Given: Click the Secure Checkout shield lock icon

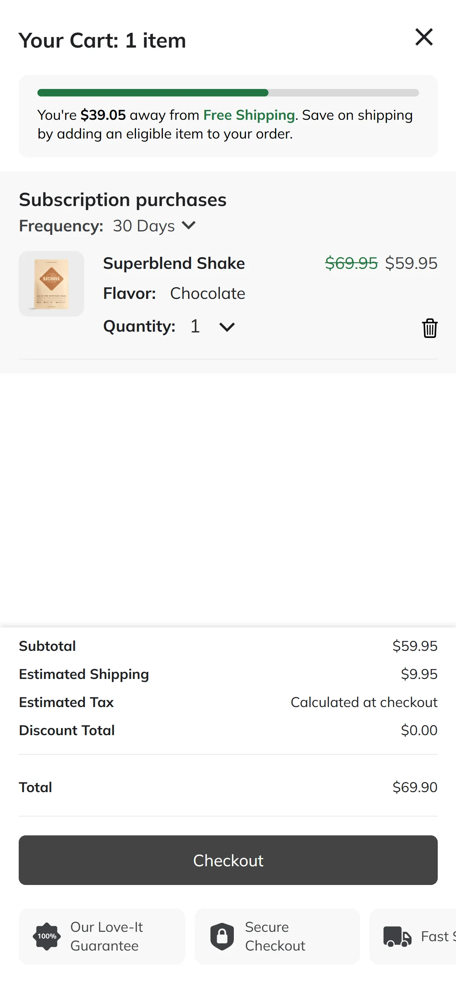Looking at the screenshot, I should click(x=222, y=936).
